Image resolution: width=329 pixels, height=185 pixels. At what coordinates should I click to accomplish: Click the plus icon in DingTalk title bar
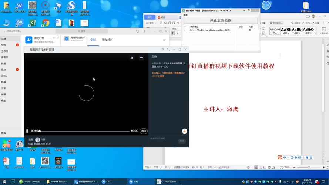click(x=145, y=31)
